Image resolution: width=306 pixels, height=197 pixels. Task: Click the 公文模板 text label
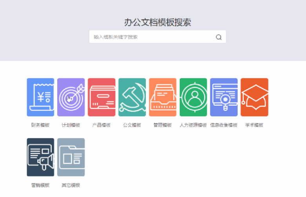click(x=132, y=125)
